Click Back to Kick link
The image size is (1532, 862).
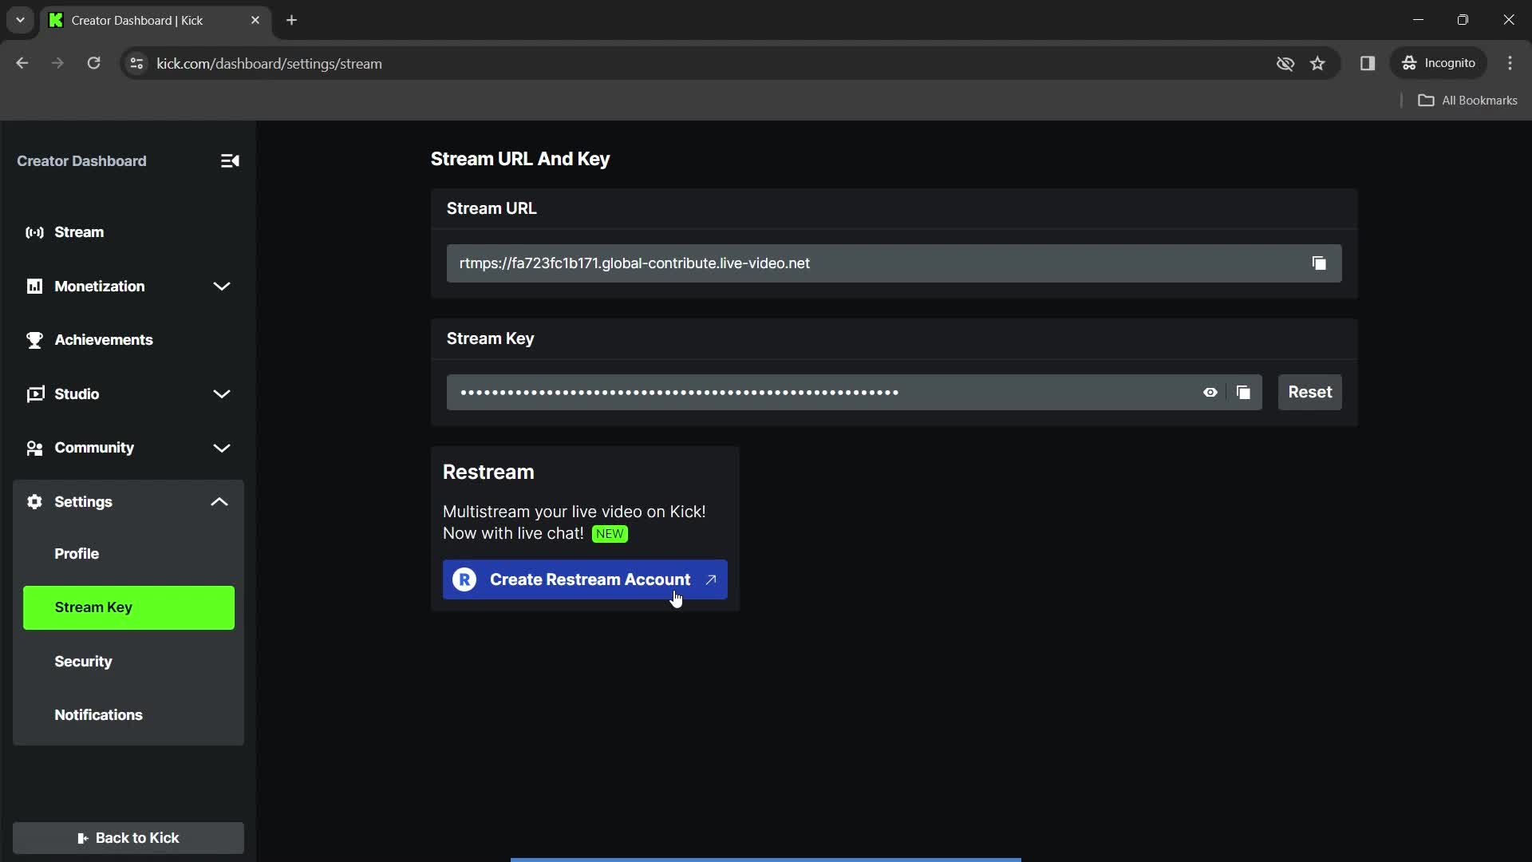click(x=128, y=838)
